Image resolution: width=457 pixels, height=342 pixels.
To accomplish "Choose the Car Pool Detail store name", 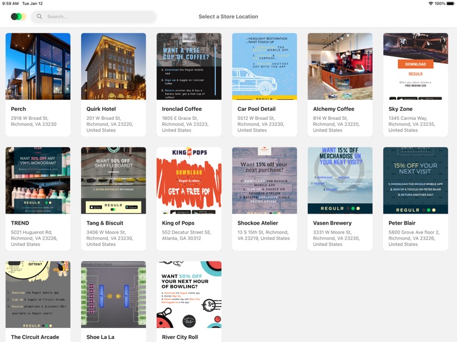I will pyautogui.click(x=256, y=109).
